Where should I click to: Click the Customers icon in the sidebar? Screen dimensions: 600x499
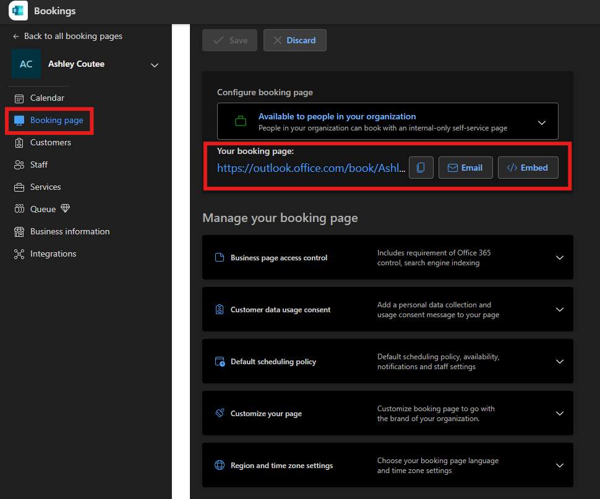[19, 143]
